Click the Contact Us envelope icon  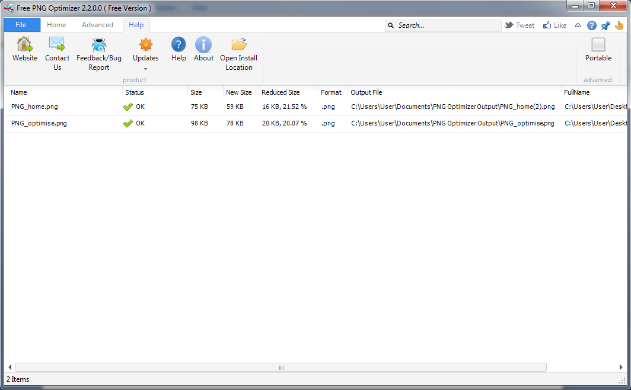[x=57, y=44]
